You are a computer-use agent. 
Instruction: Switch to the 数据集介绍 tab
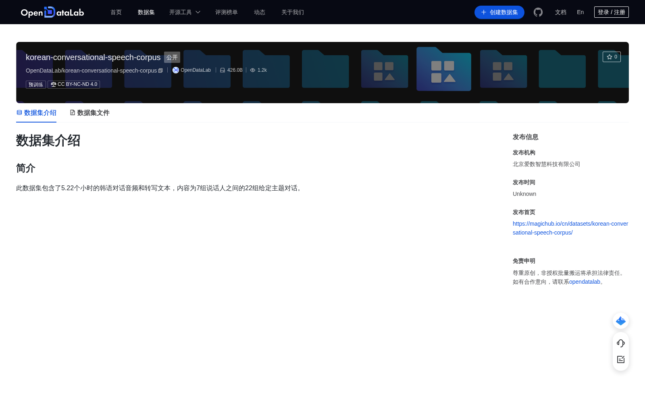tap(36, 113)
